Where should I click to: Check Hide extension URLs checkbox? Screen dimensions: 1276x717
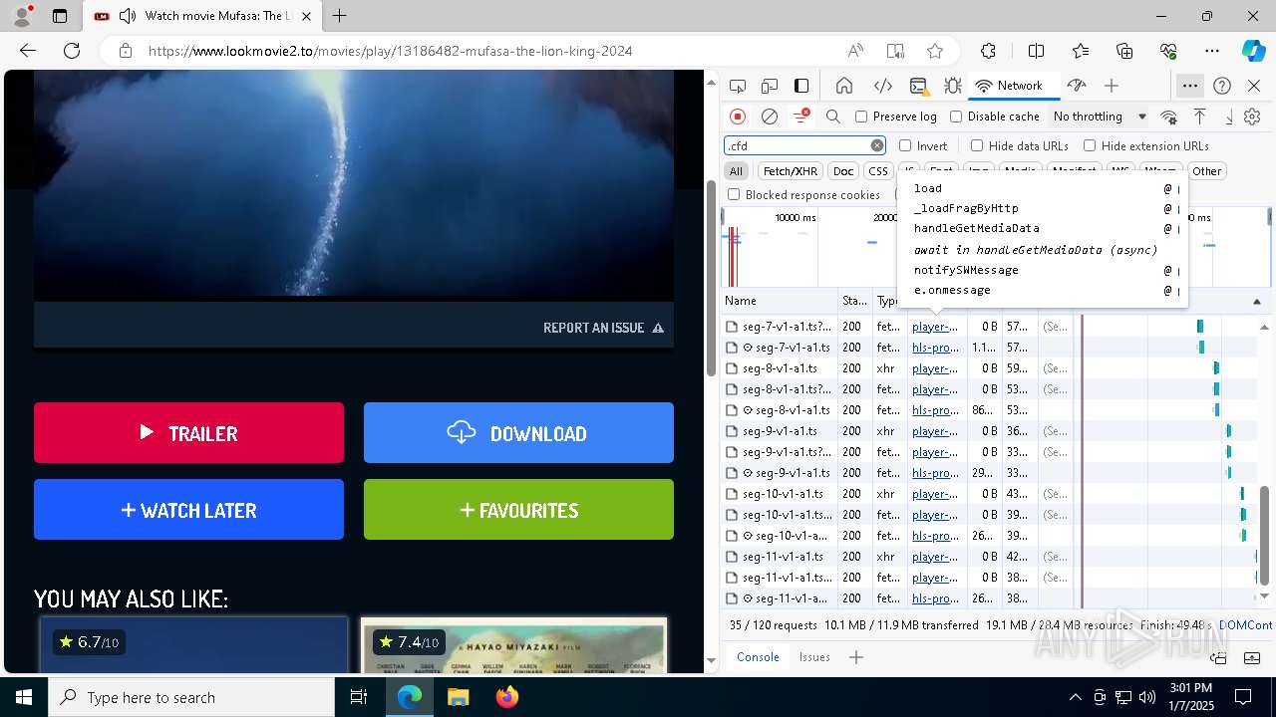(1090, 145)
